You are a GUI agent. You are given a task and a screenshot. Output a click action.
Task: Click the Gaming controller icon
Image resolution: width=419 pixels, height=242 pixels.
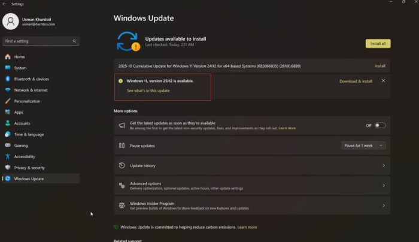pos(8,146)
